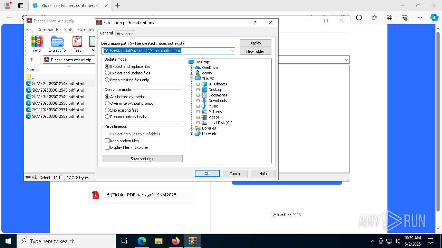The height and width of the screenshot is (248, 442).
Task: Expand the Local Disk (C:) node
Action: point(198,123)
